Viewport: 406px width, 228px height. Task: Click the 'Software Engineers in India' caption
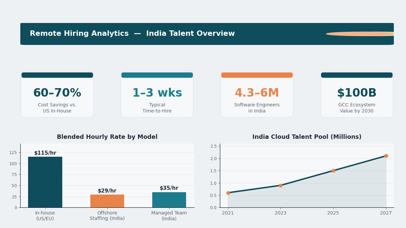coord(257,108)
